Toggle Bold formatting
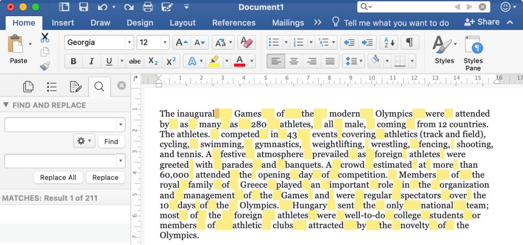Screen dimensions: 523x245 click(x=73, y=61)
